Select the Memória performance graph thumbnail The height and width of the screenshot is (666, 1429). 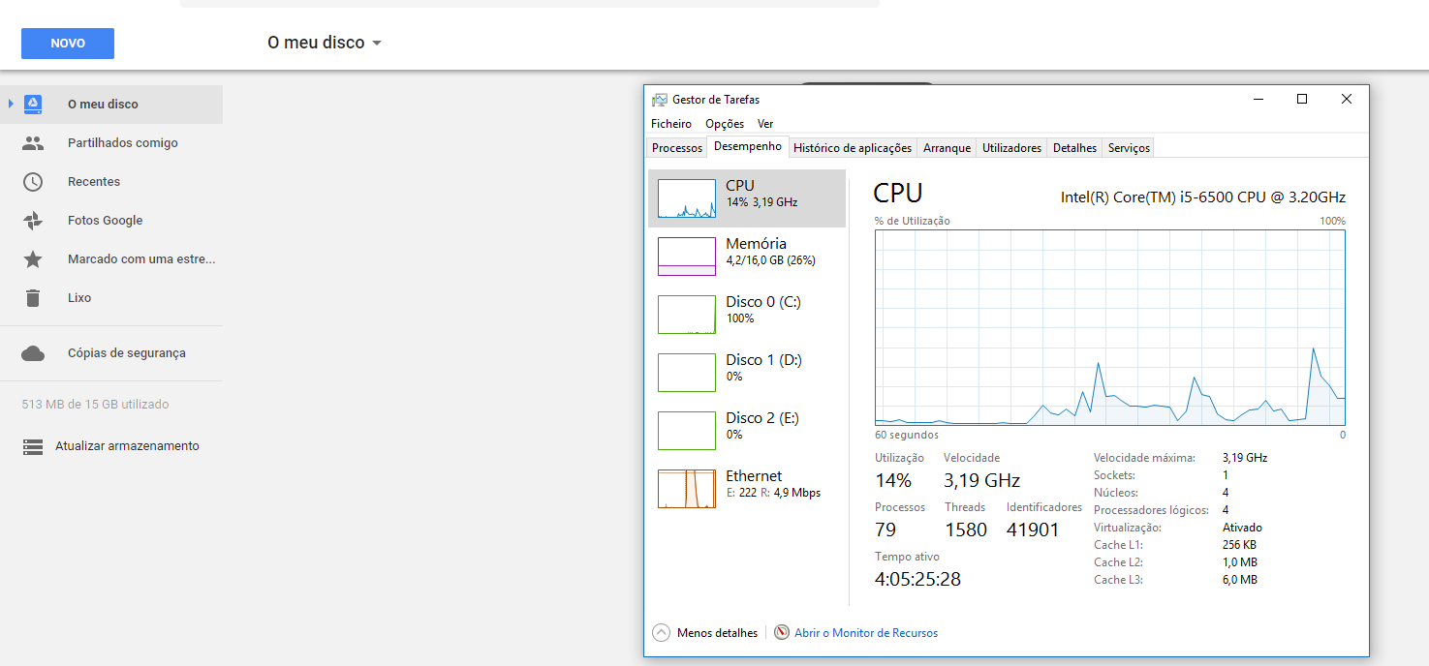click(x=686, y=257)
